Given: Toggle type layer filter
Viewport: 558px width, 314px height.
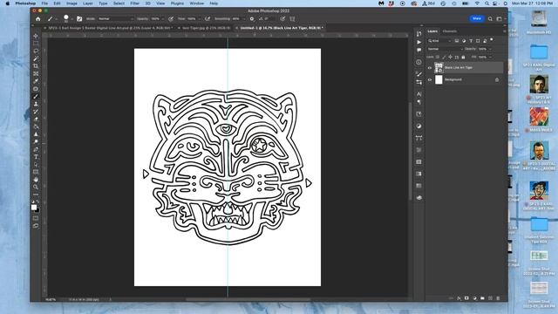Looking at the screenshot, I should tap(471, 41).
